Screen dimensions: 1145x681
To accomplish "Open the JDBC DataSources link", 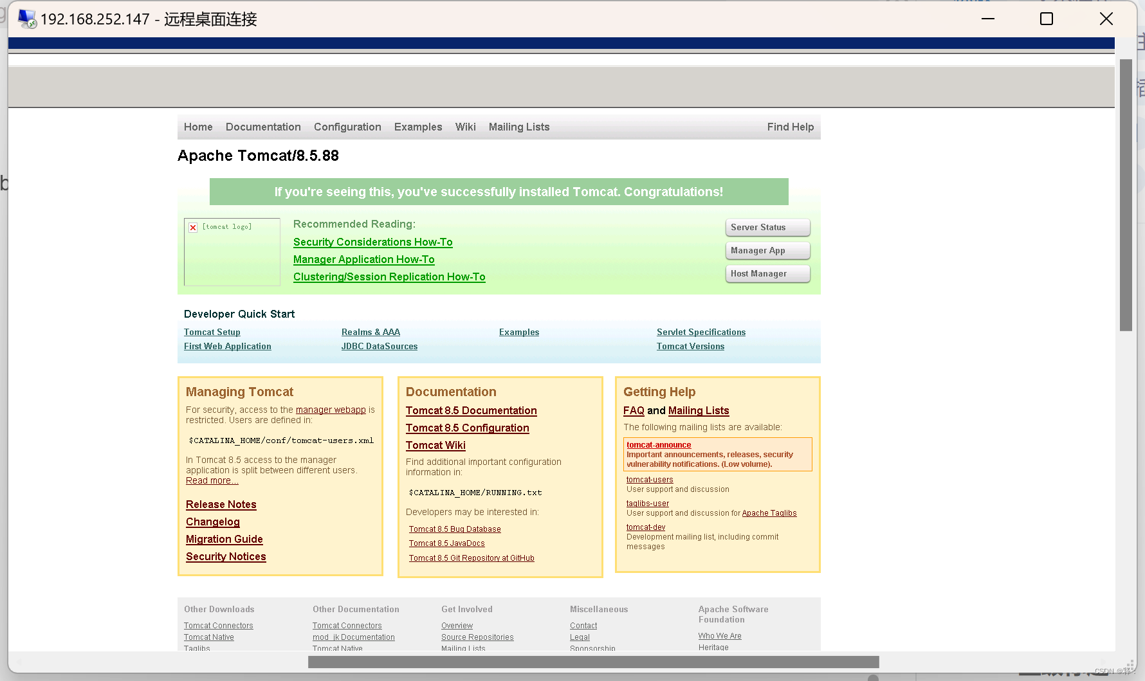I will [x=380, y=346].
